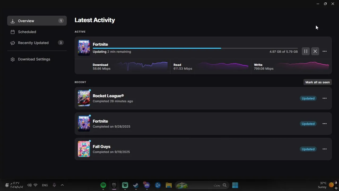Screen dimensions: 339x191
Task: Click 'Completed 28 minutes ago' text
Action: pos(113,101)
